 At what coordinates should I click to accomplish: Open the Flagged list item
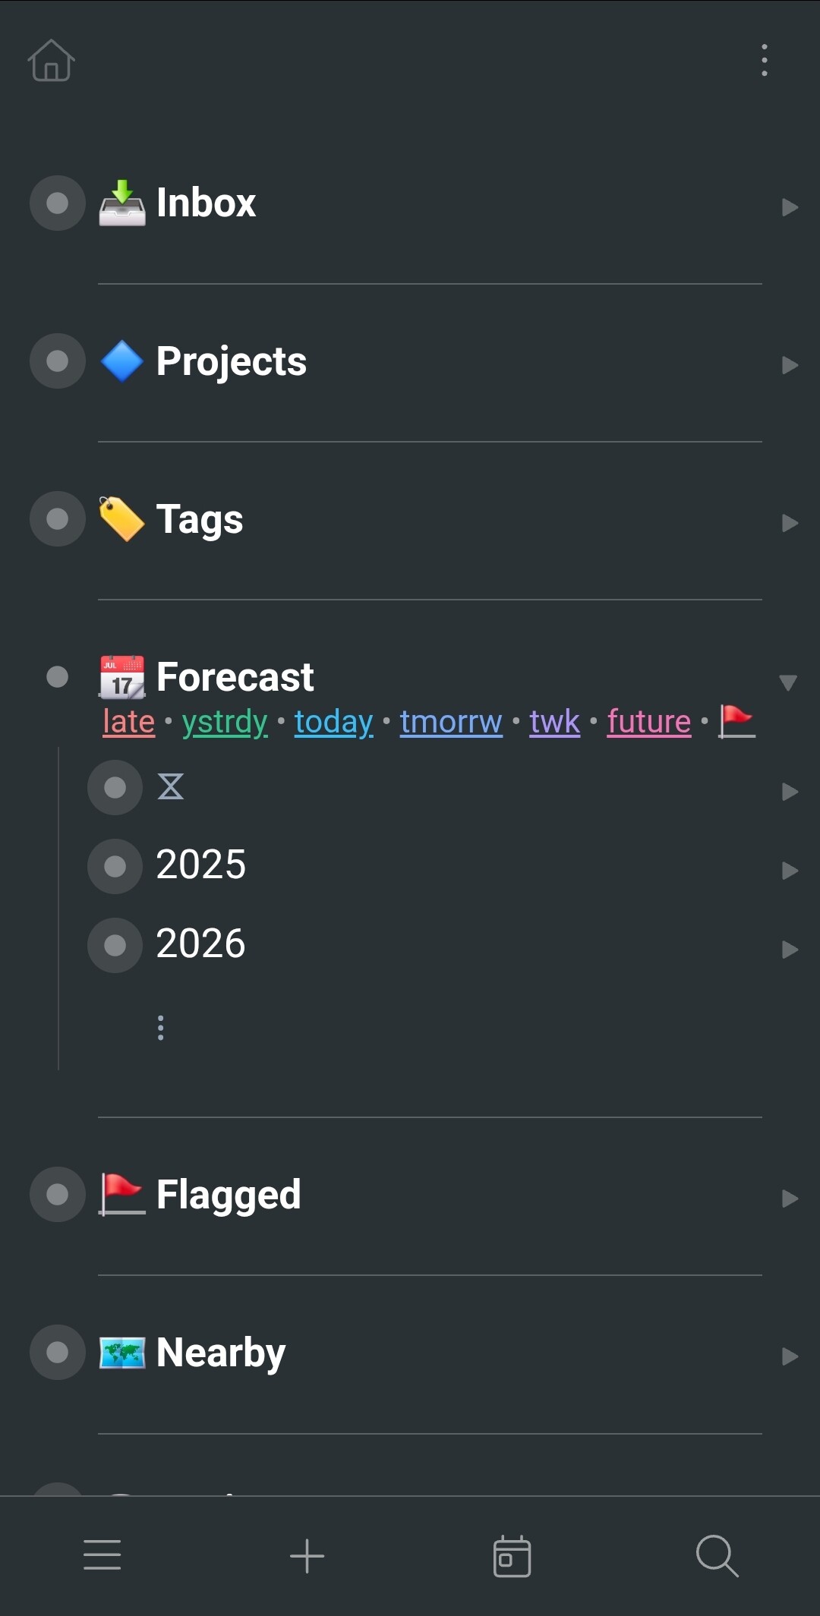[x=229, y=1195]
